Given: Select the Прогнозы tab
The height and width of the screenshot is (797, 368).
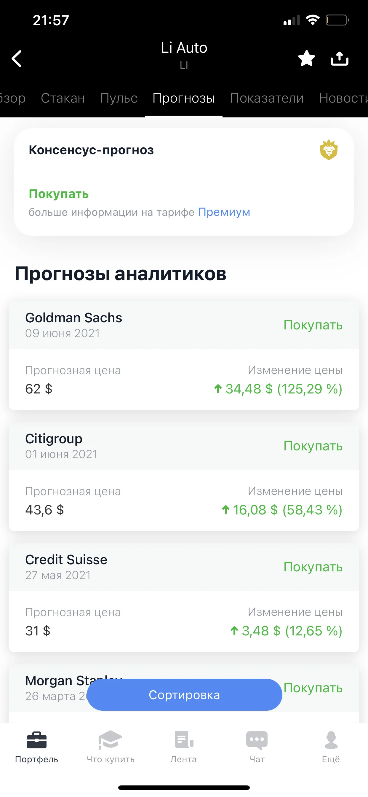Looking at the screenshot, I should pyautogui.click(x=184, y=98).
